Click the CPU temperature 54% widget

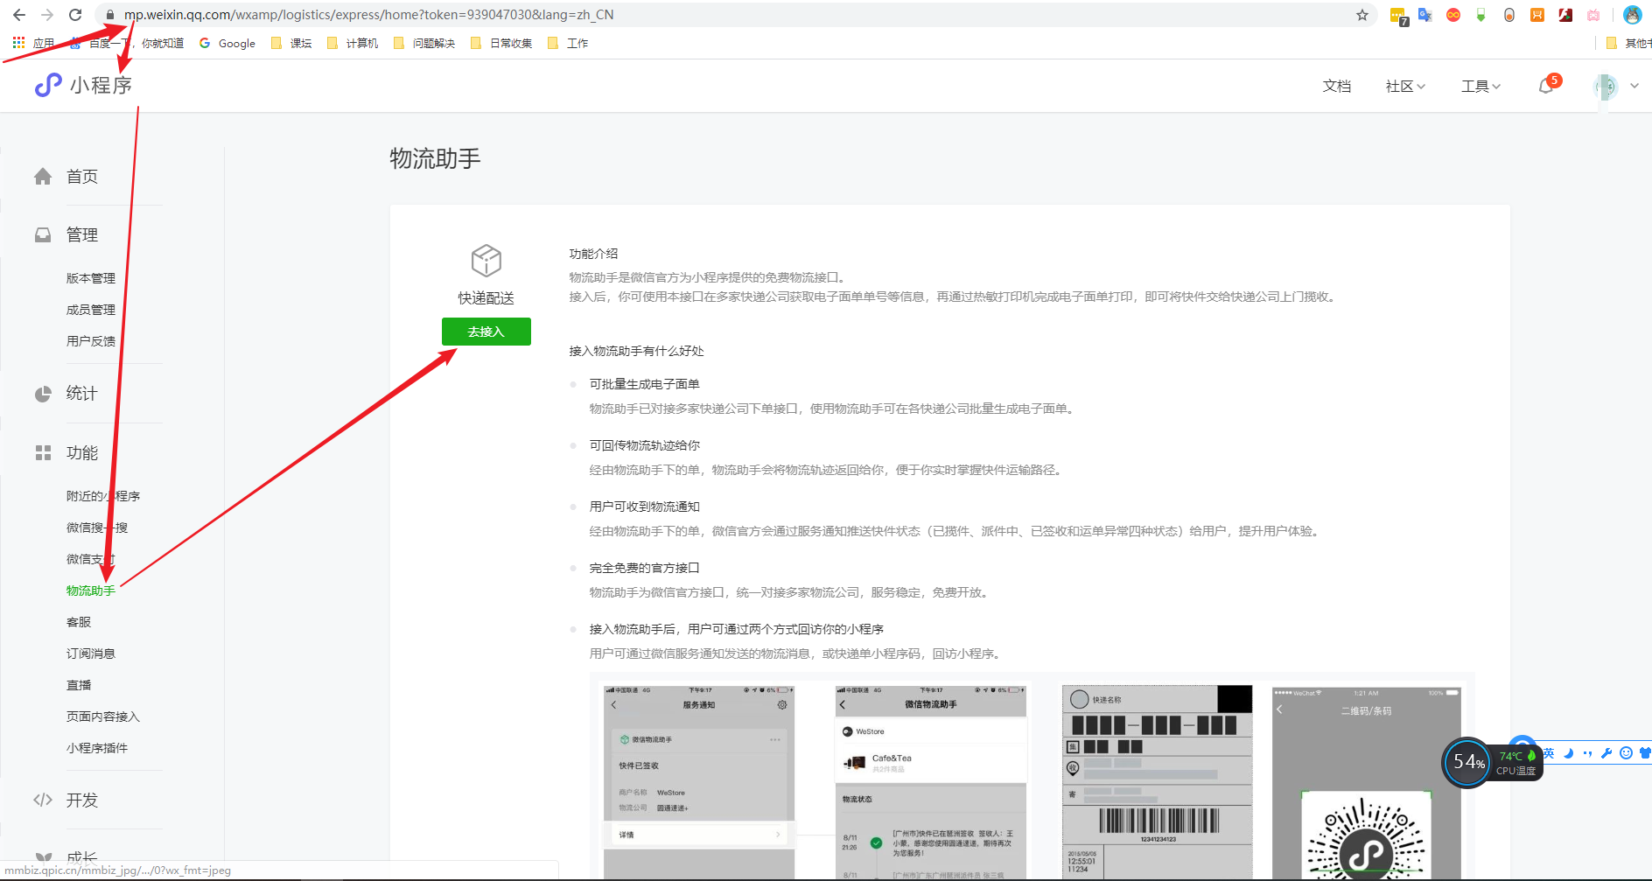(x=1493, y=763)
